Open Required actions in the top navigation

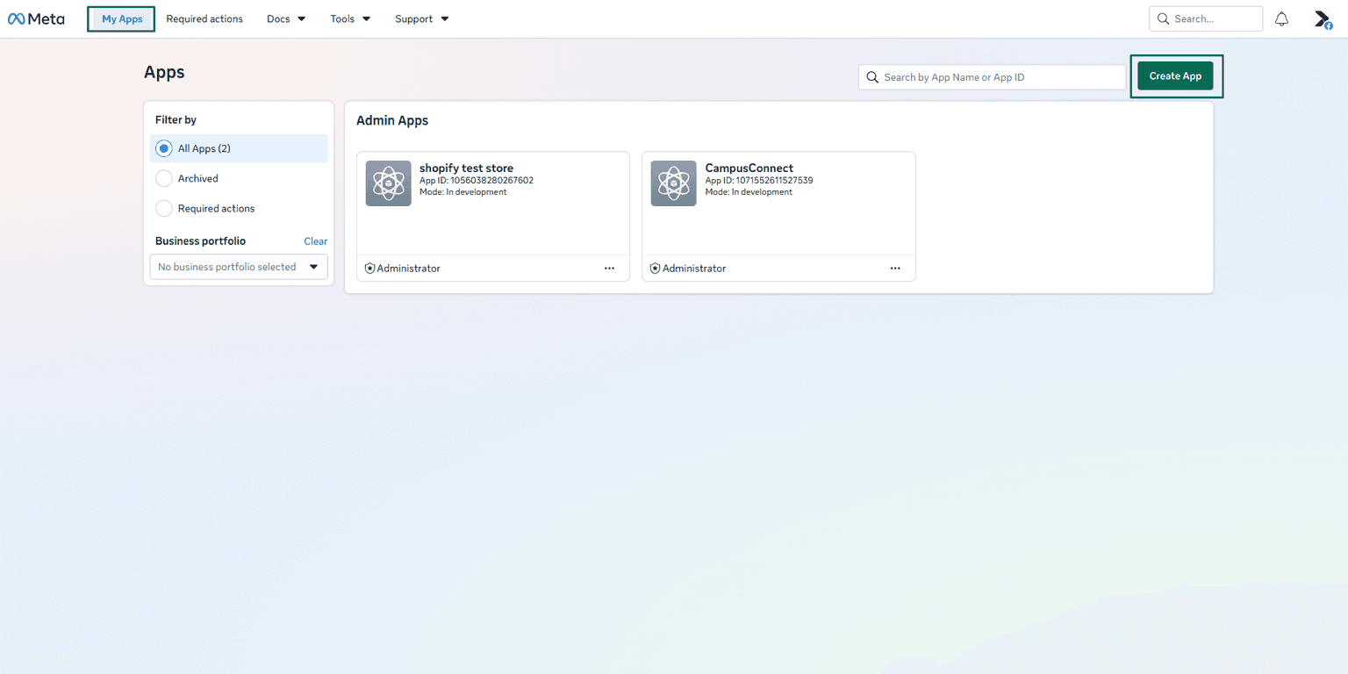point(204,18)
